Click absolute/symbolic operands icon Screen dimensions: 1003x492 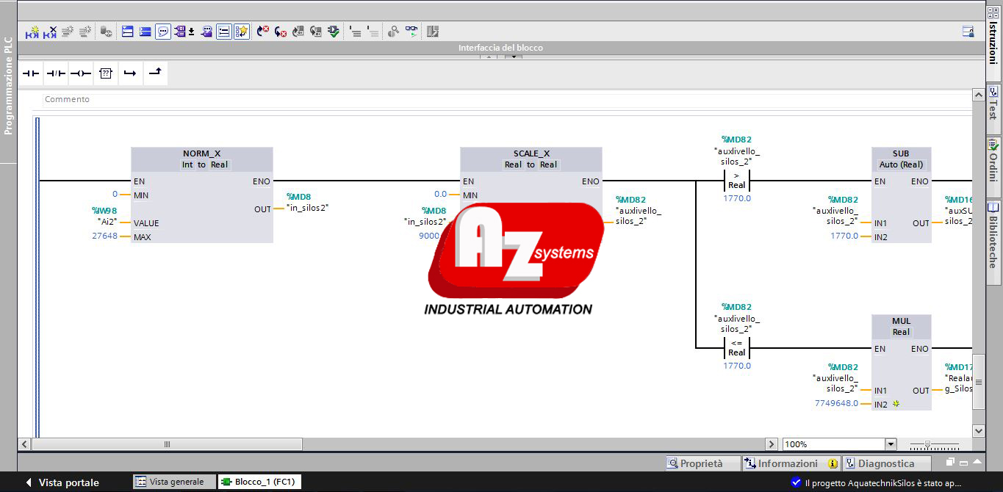click(179, 32)
